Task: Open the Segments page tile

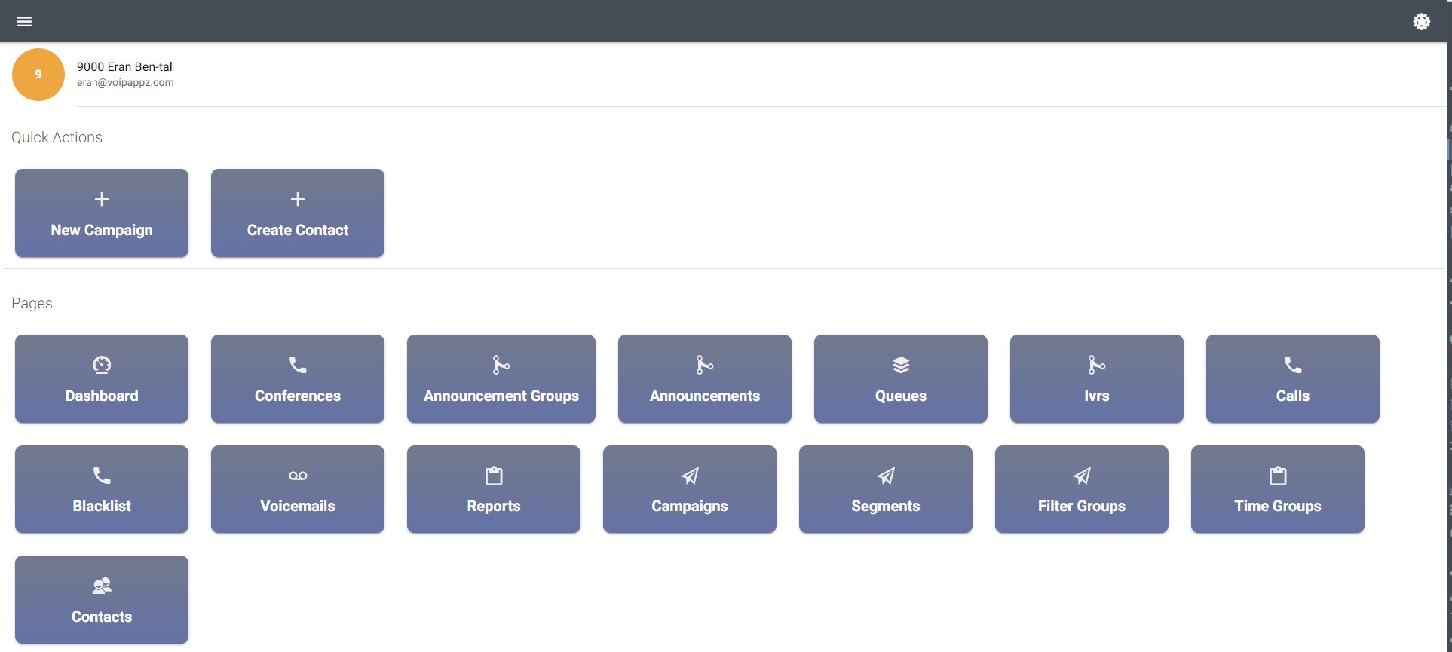Action: coord(886,489)
